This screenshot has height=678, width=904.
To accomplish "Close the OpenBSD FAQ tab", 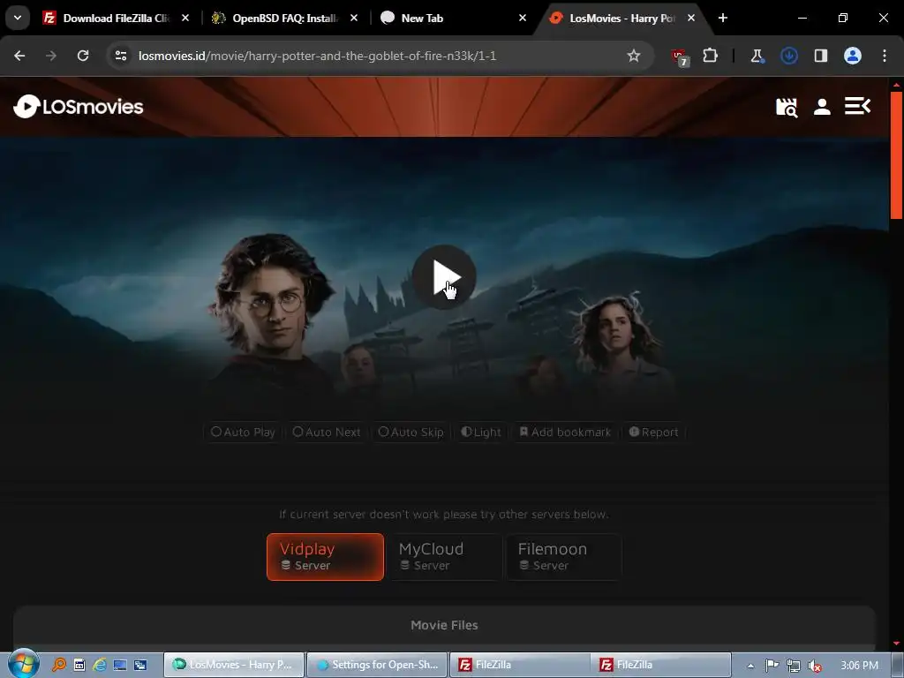I will [354, 18].
